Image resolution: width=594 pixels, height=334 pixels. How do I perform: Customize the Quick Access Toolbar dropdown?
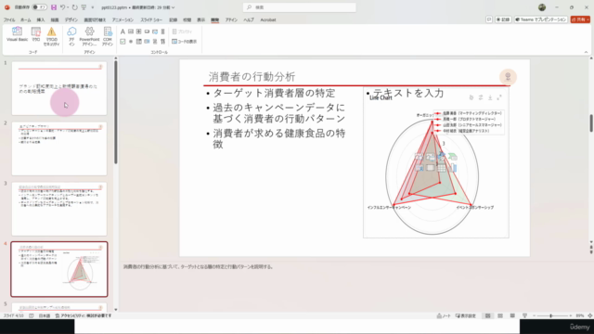[x=93, y=7]
